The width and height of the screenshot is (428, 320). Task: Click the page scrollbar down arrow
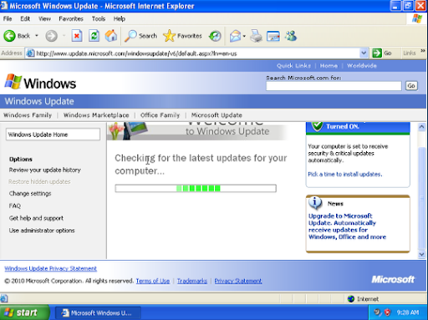421,254
